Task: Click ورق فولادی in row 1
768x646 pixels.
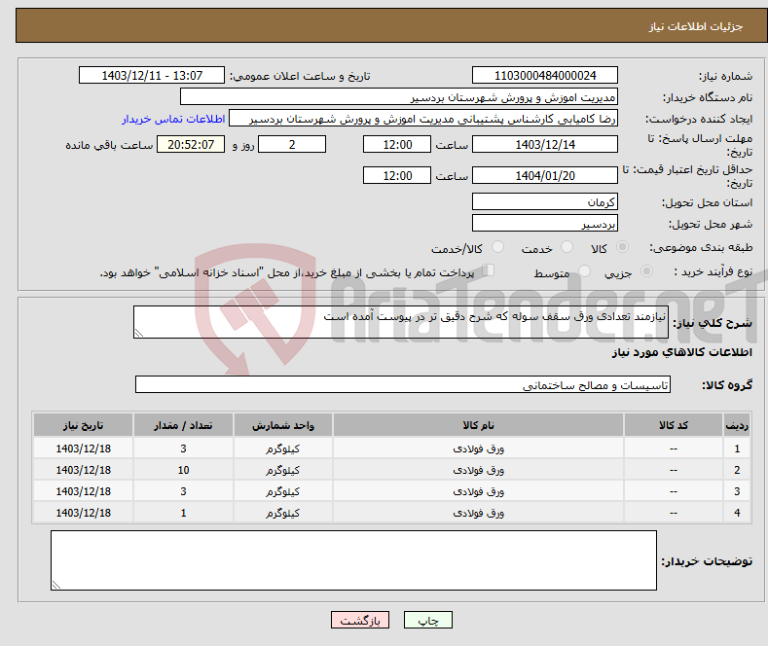Action: coord(478,449)
